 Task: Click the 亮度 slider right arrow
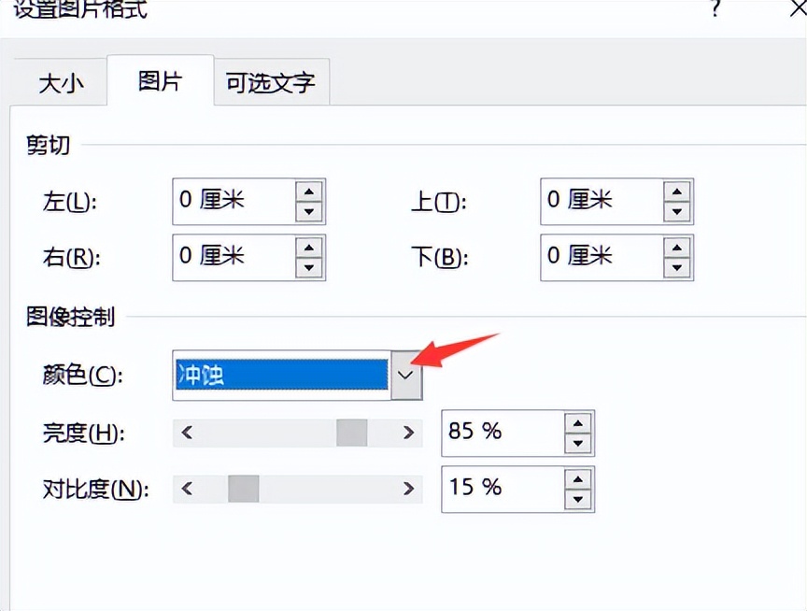click(408, 433)
